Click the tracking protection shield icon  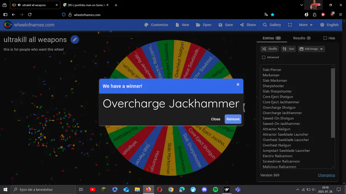pyautogui.click(x=64, y=15)
